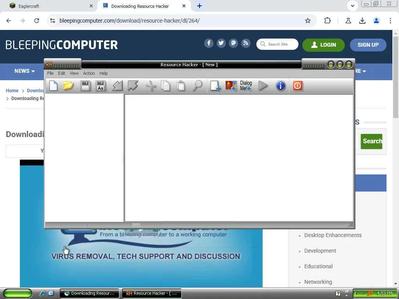Image resolution: width=399 pixels, height=299 pixels.
Task: Click the Resource Hacker RH title icon
Action: coord(49,64)
